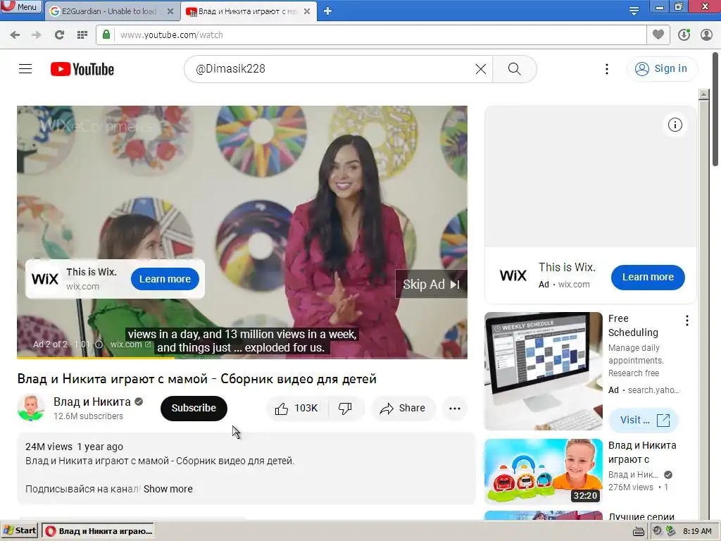The width and height of the screenshot is (721, 541).
Task: Close the YouTube video tab
Action: [x=307, y=11]
